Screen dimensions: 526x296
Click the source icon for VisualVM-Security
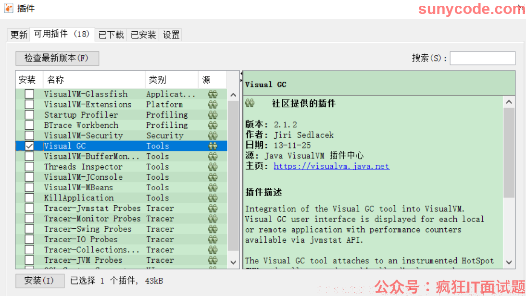[x=213, y=136]
